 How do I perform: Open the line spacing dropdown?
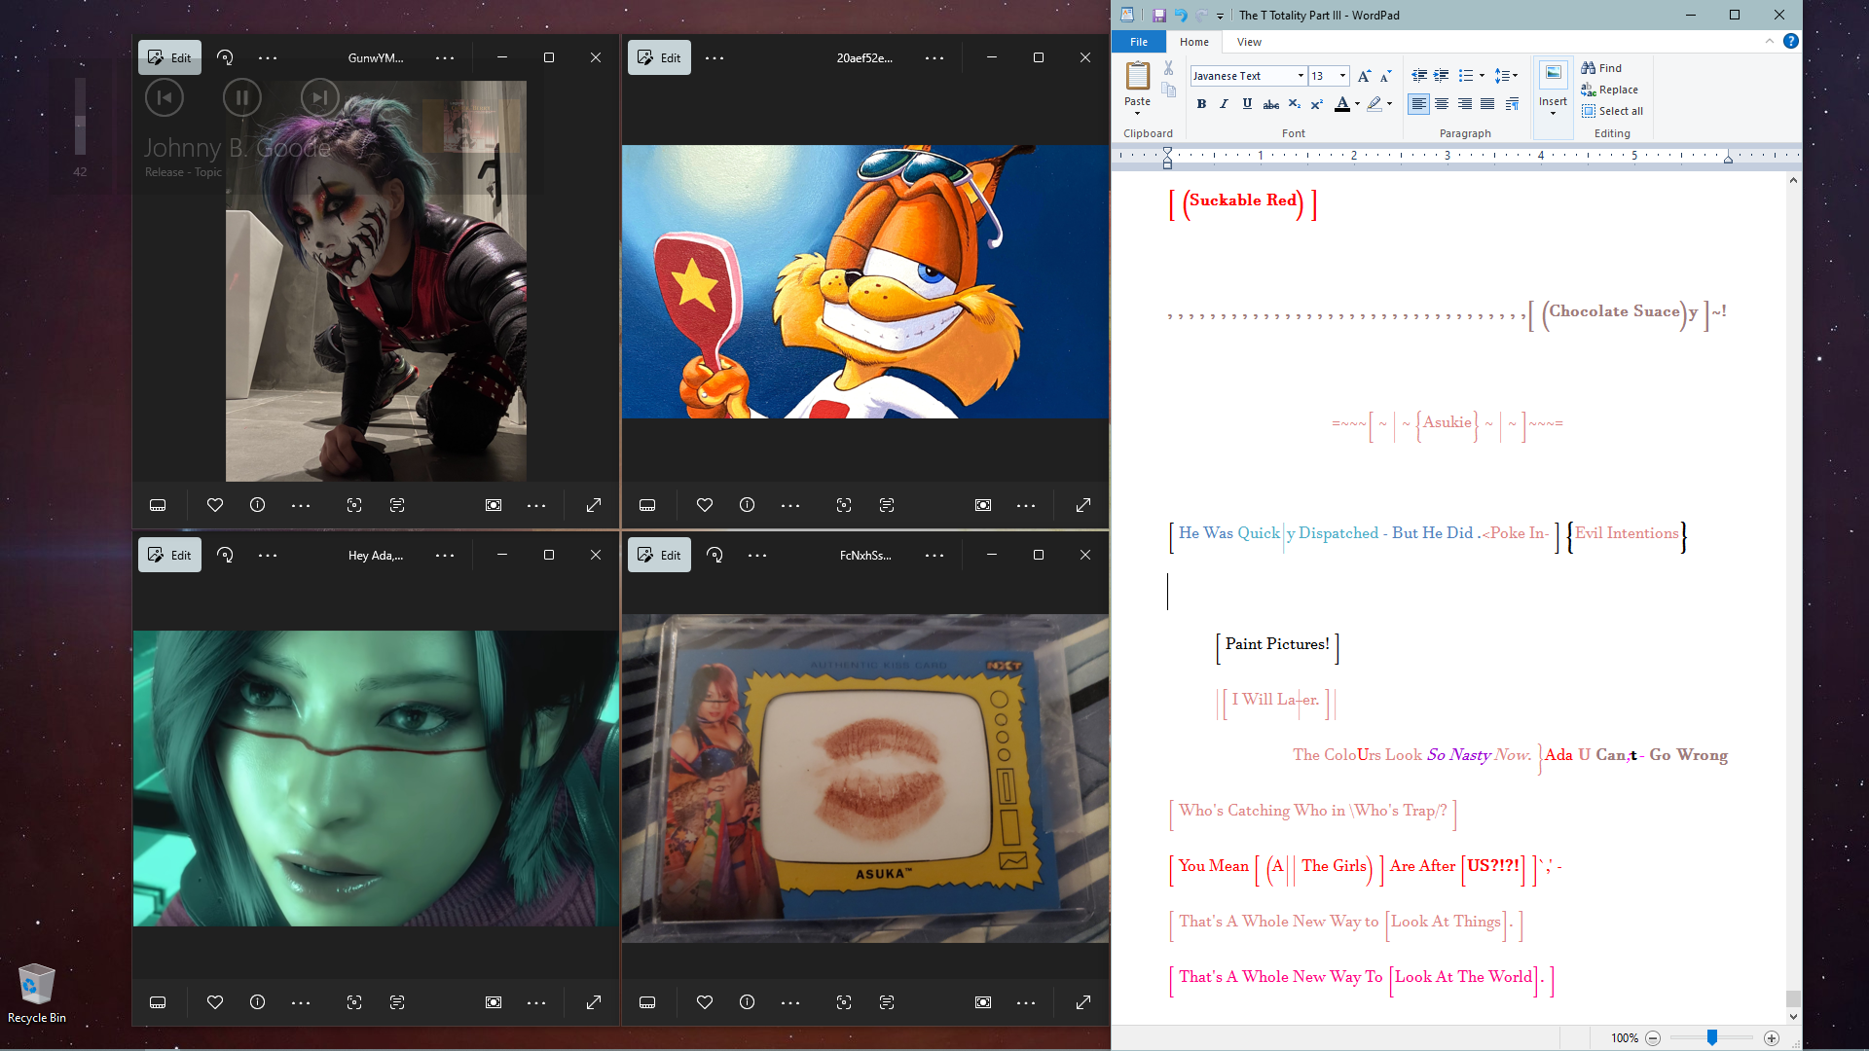click(1506, 76)
